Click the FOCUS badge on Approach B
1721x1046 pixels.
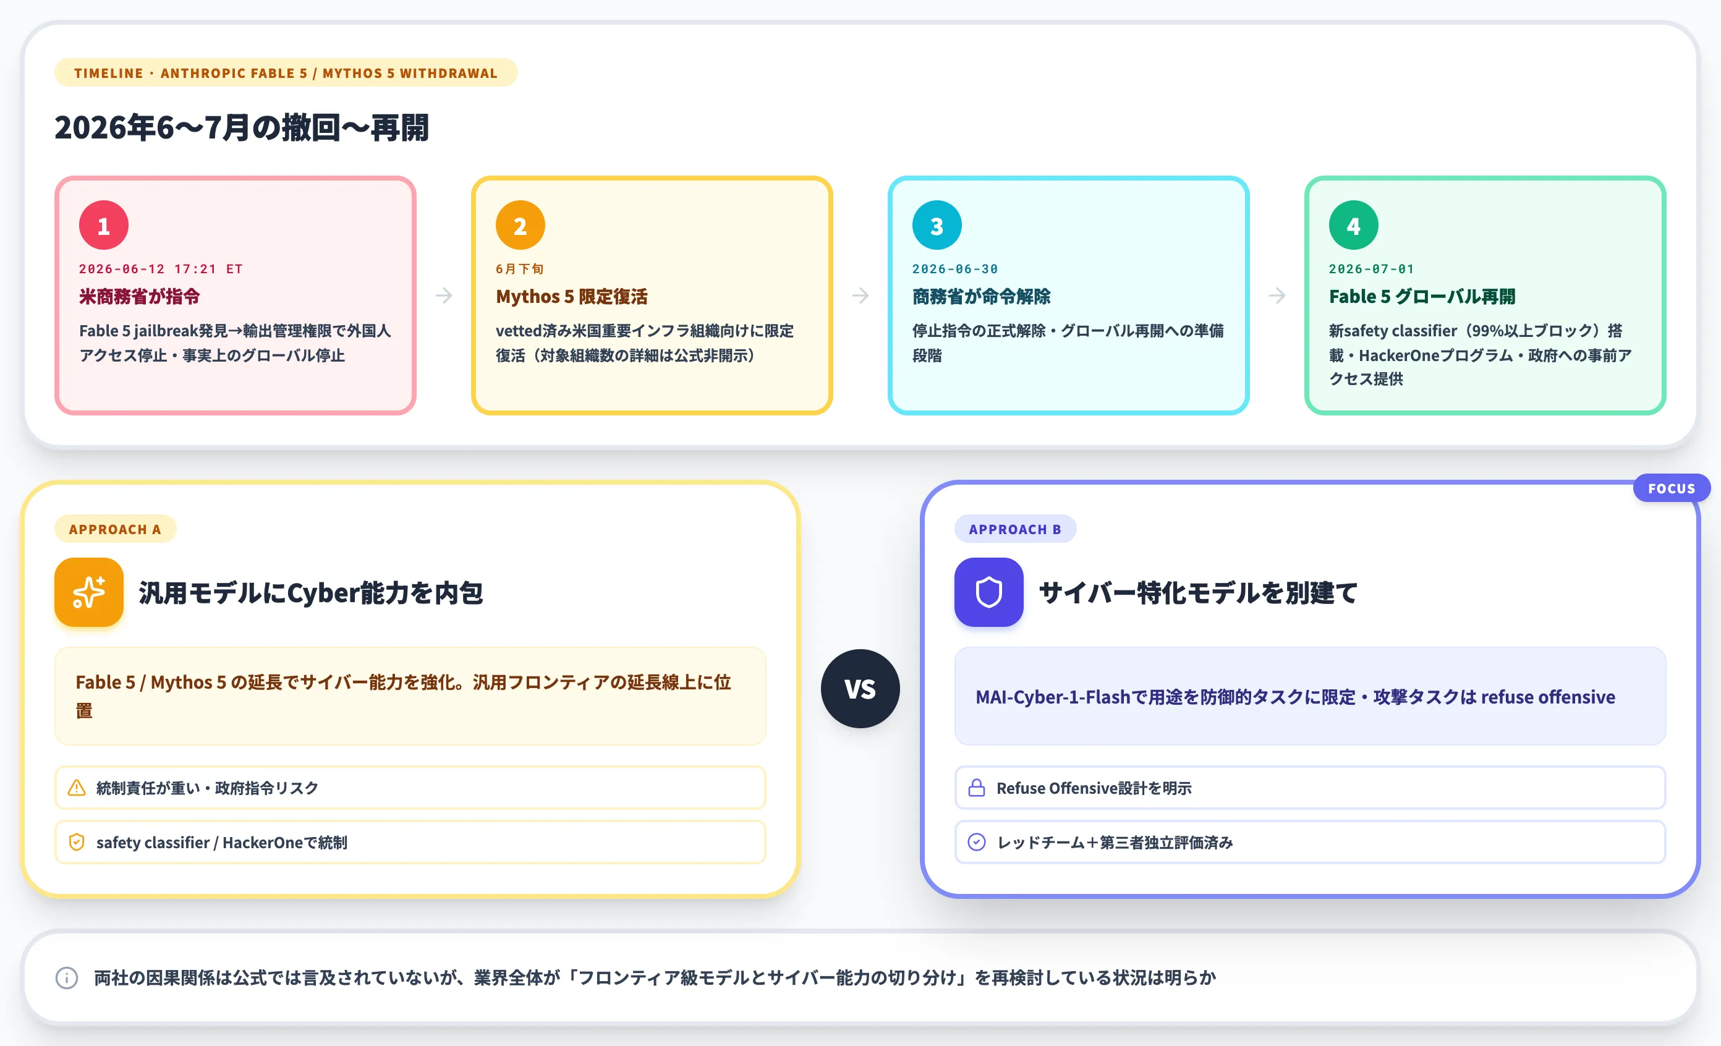(1672, 488)
